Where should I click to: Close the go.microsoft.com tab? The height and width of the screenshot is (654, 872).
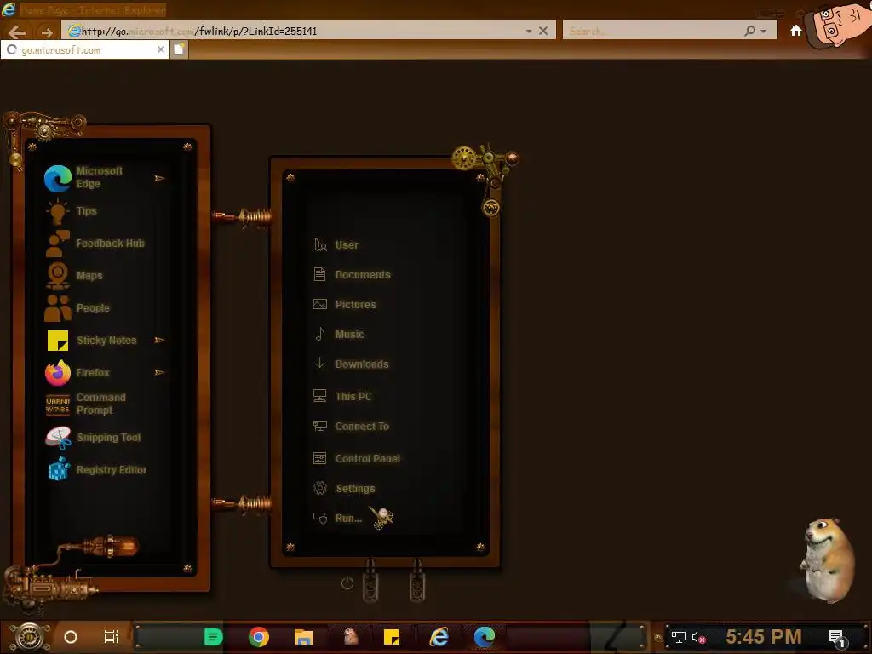tap(161, 49)
